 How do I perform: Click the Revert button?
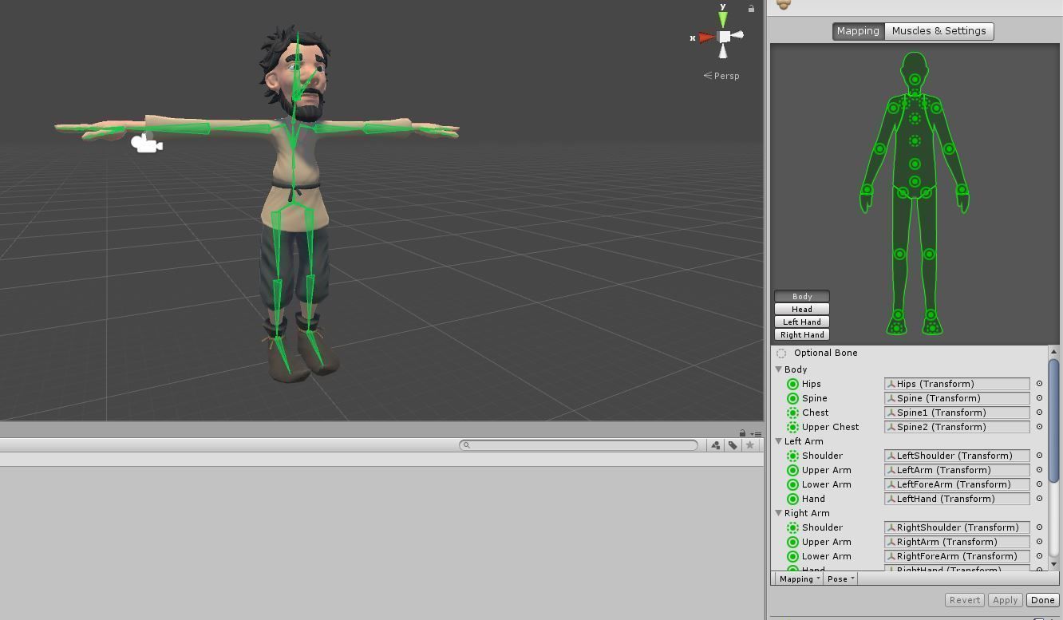coord(964,600)
